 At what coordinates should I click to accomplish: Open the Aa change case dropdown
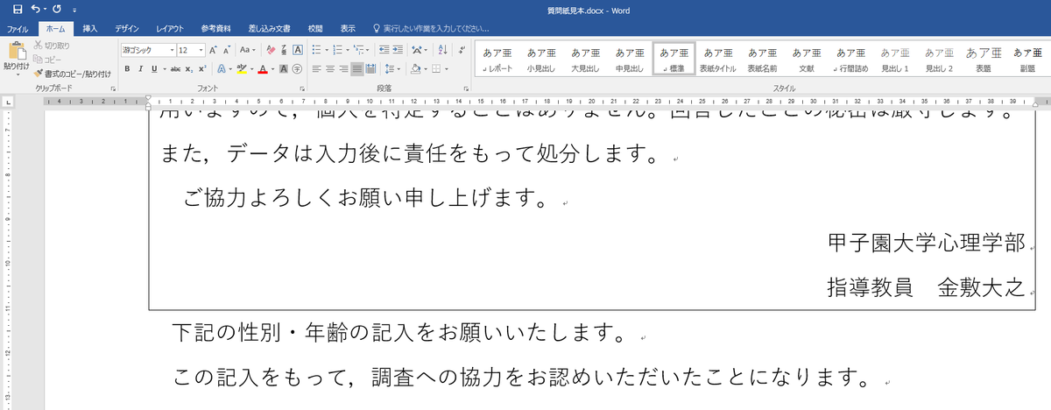pos(248,50)
